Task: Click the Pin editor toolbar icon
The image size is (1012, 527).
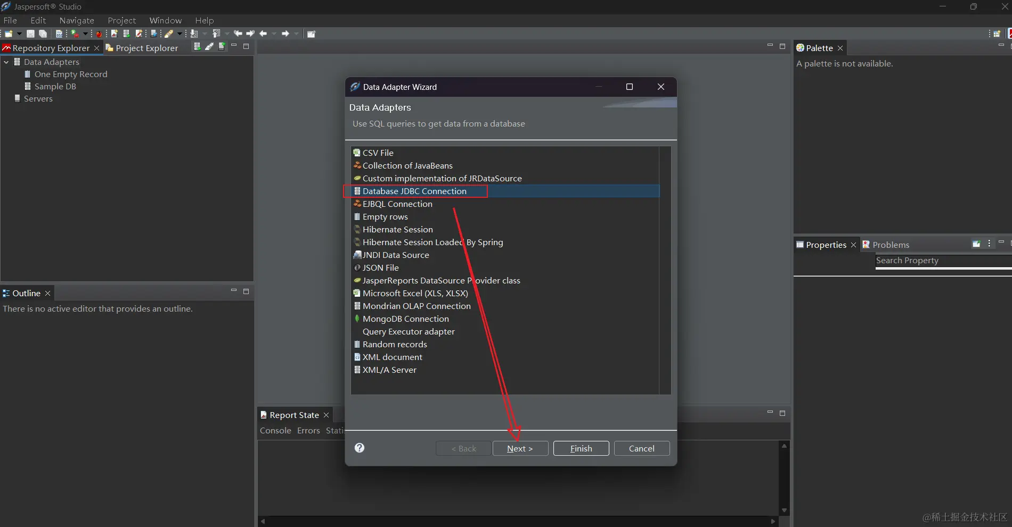Action: tap(312, 34)
